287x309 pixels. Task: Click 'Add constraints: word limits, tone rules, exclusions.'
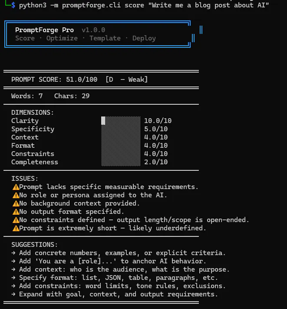122,286
